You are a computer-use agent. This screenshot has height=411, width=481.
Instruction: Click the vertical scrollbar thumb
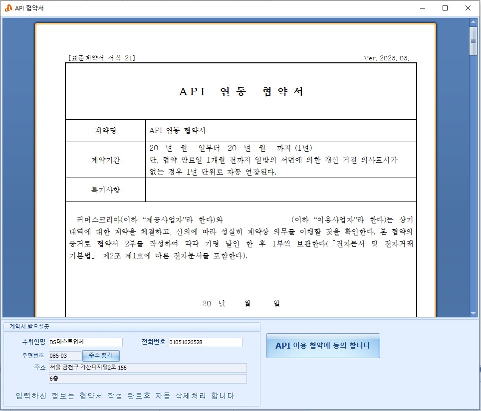click(473, 41)
